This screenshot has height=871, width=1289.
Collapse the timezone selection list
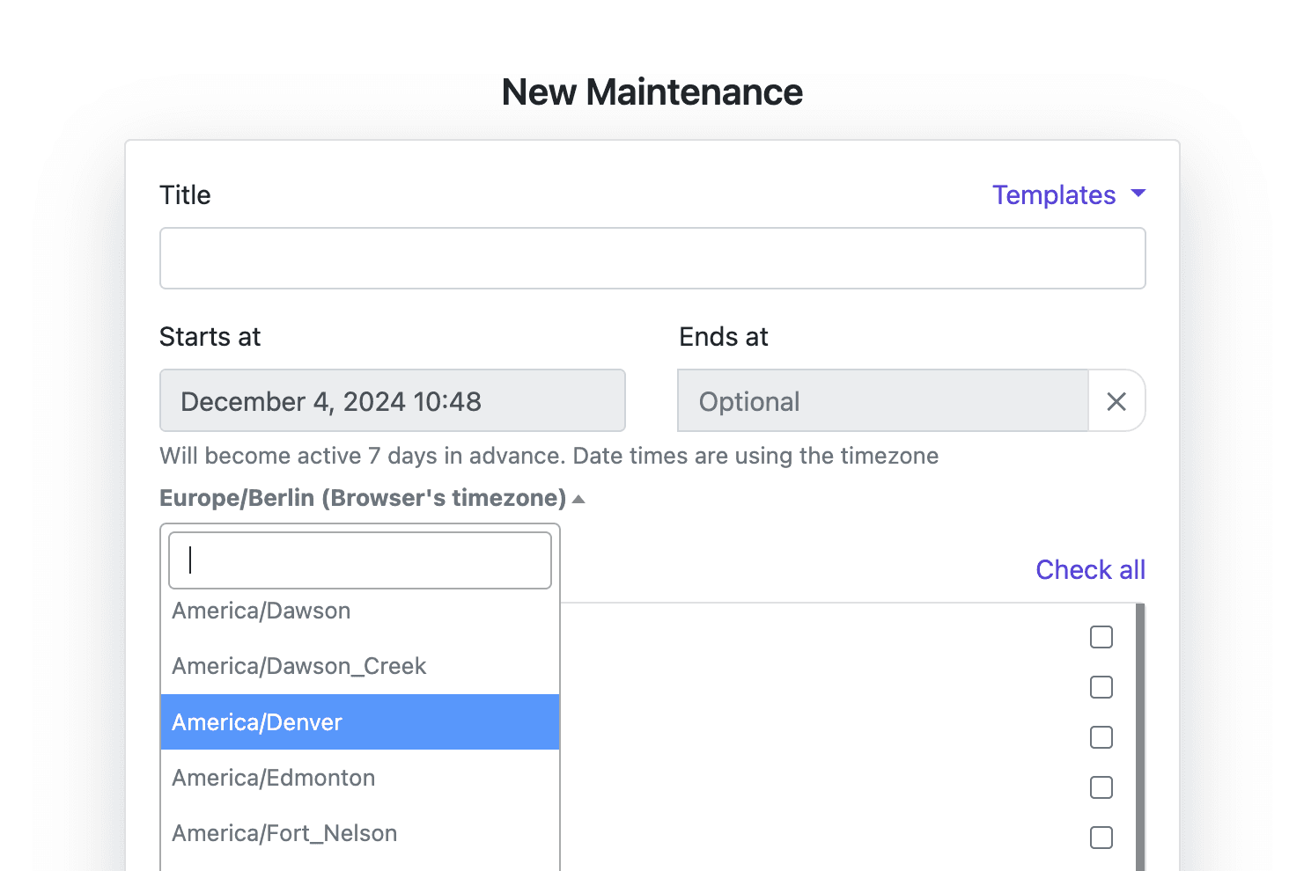click(x=578, y=497)
